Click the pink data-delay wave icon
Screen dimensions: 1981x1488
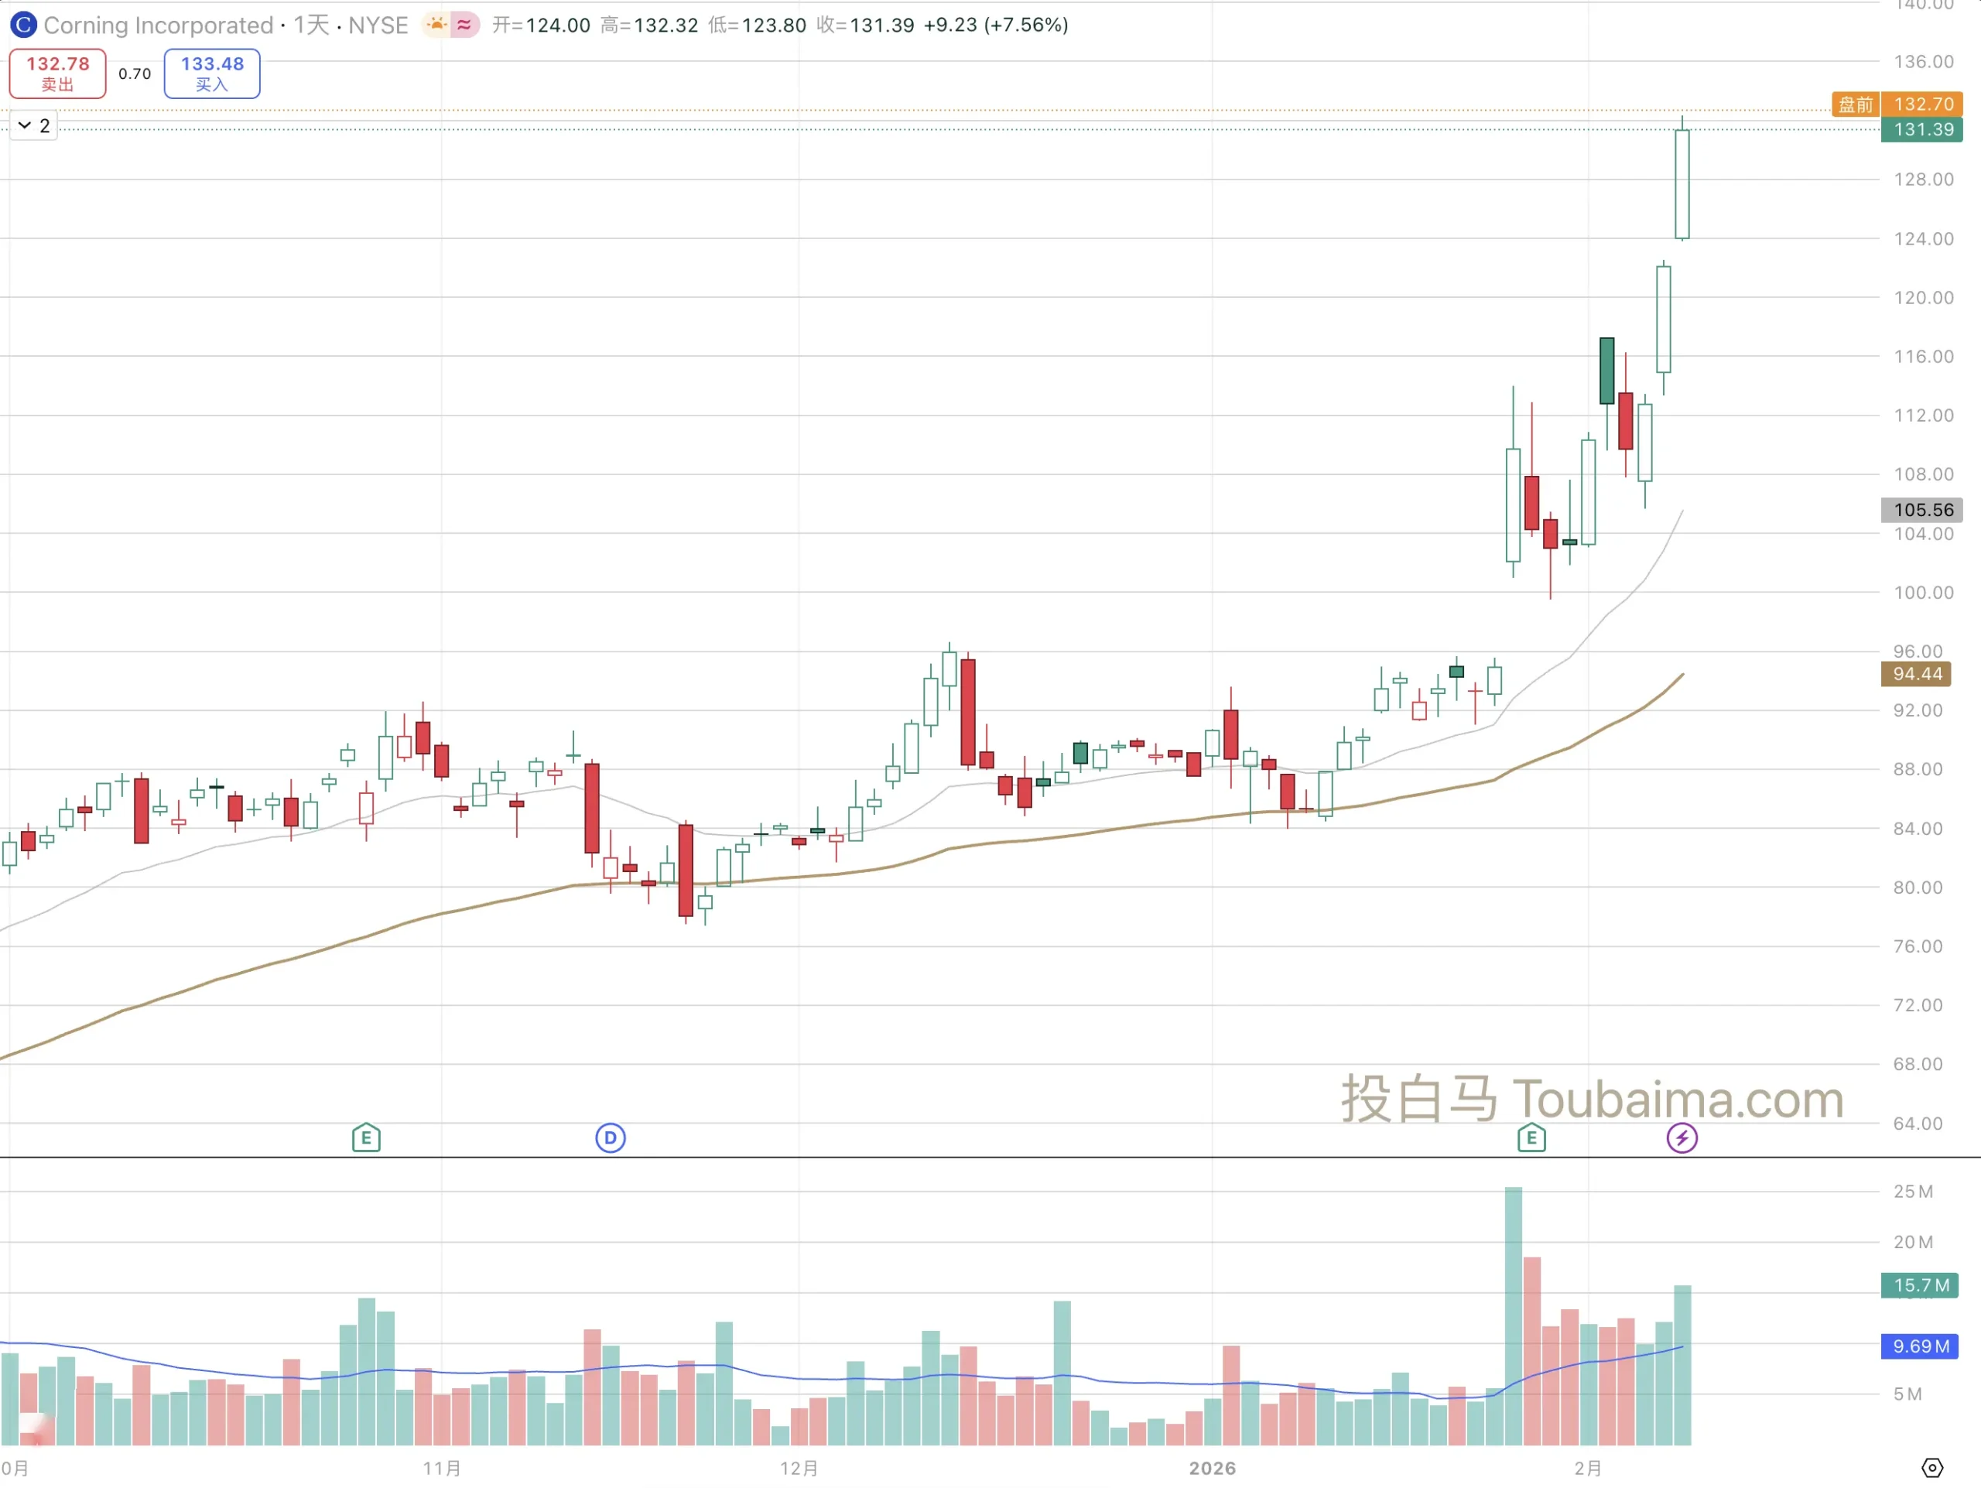pos(464,25)
